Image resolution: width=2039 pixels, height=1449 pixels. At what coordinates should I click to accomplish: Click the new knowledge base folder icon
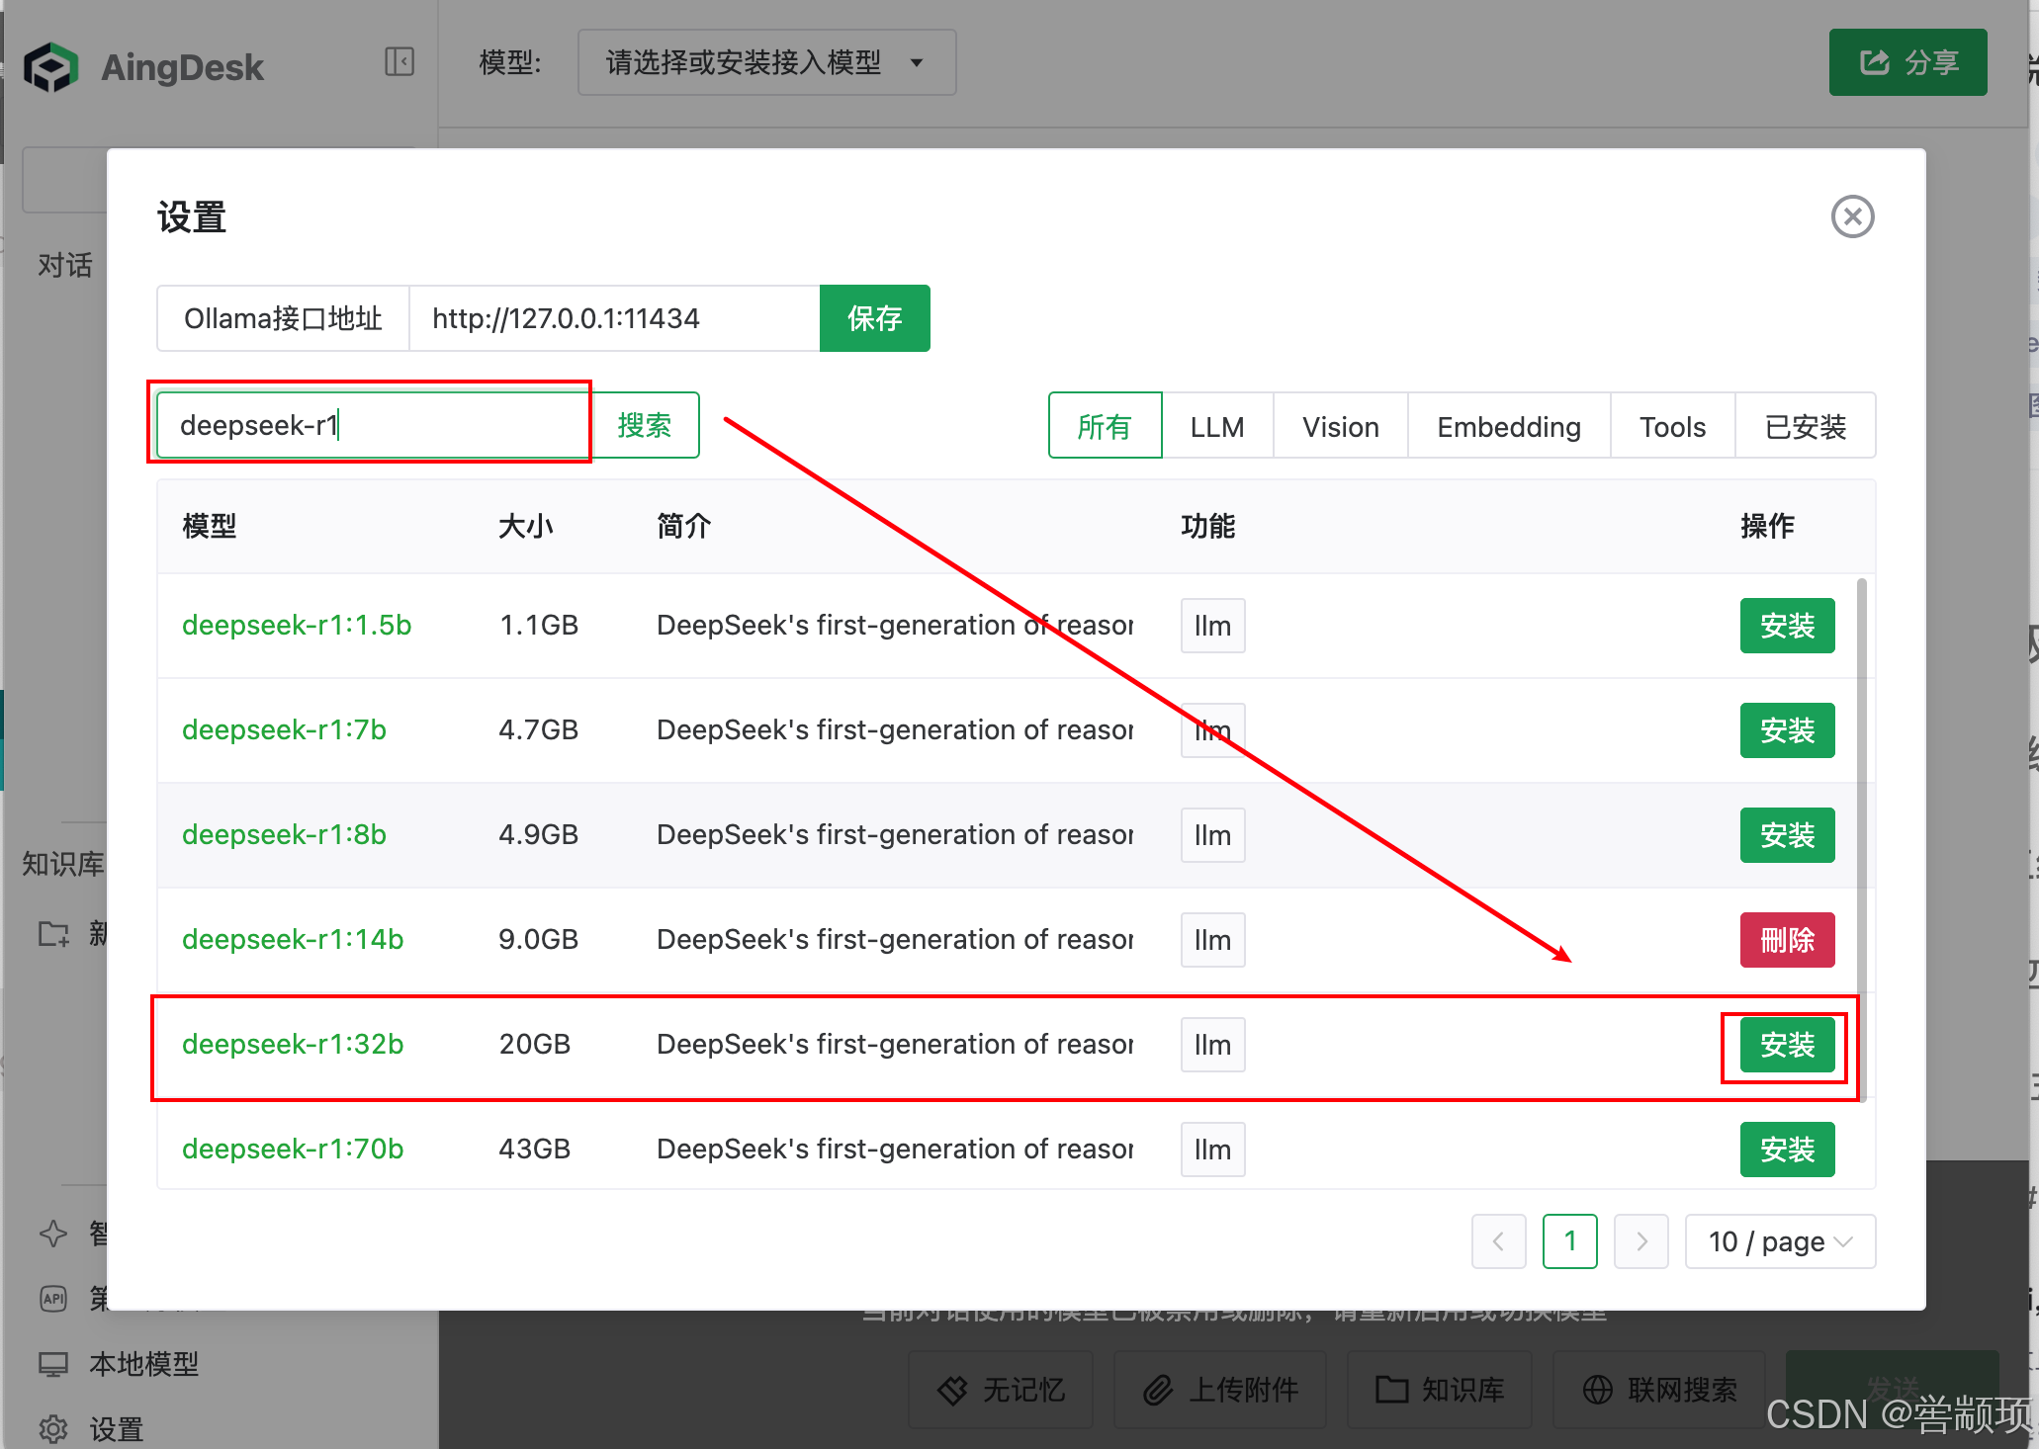pyautogui.click(x=53, y=933)
